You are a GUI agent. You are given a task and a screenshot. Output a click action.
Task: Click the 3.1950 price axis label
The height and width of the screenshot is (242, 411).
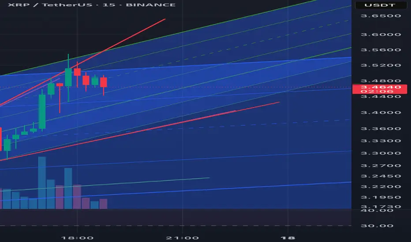[381, 197]
